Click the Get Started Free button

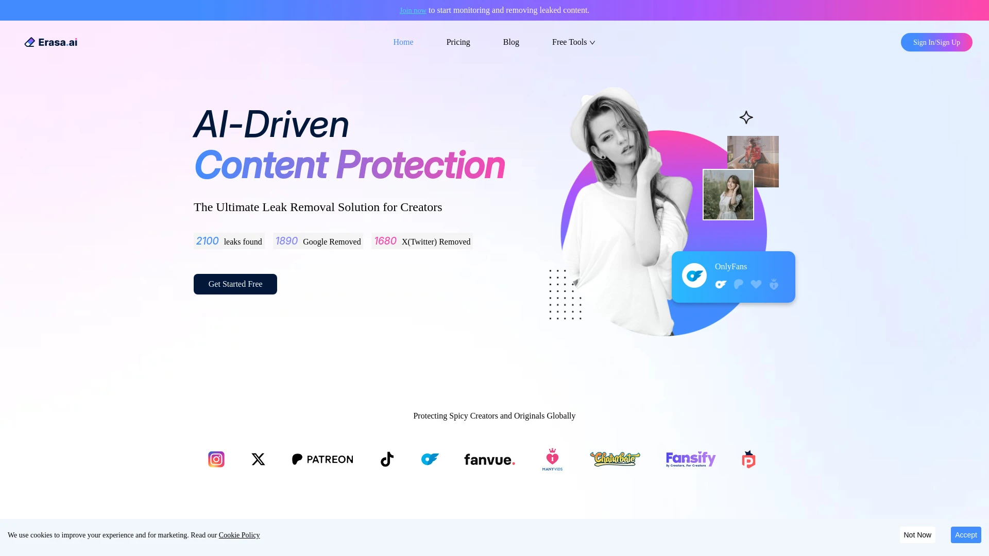coord(235,284)
